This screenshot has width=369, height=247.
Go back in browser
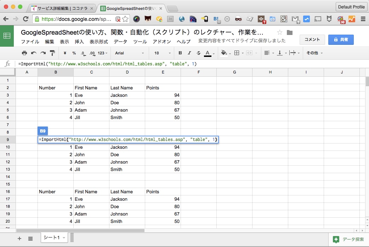point(6,19)
